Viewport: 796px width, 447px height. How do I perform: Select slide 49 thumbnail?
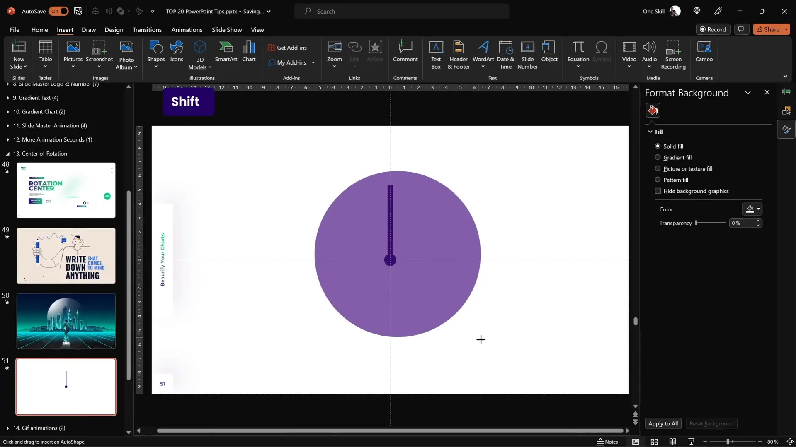66,256
